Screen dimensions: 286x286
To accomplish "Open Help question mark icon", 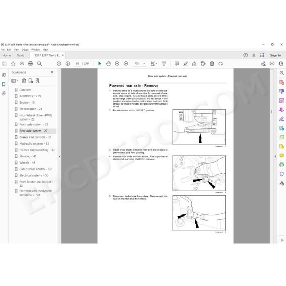I will [x=246, y=55].
